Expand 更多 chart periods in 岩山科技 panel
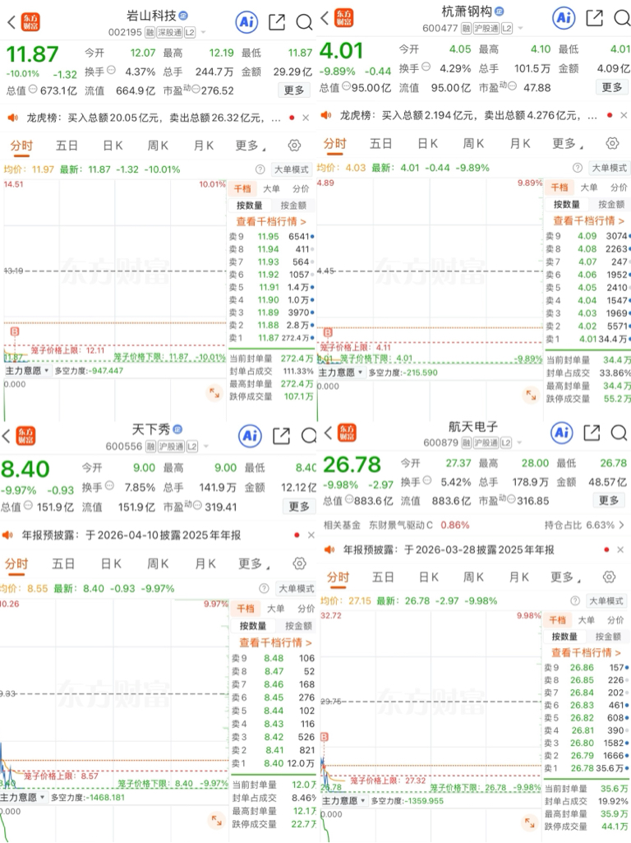631x843 pixels. [251, 146]
